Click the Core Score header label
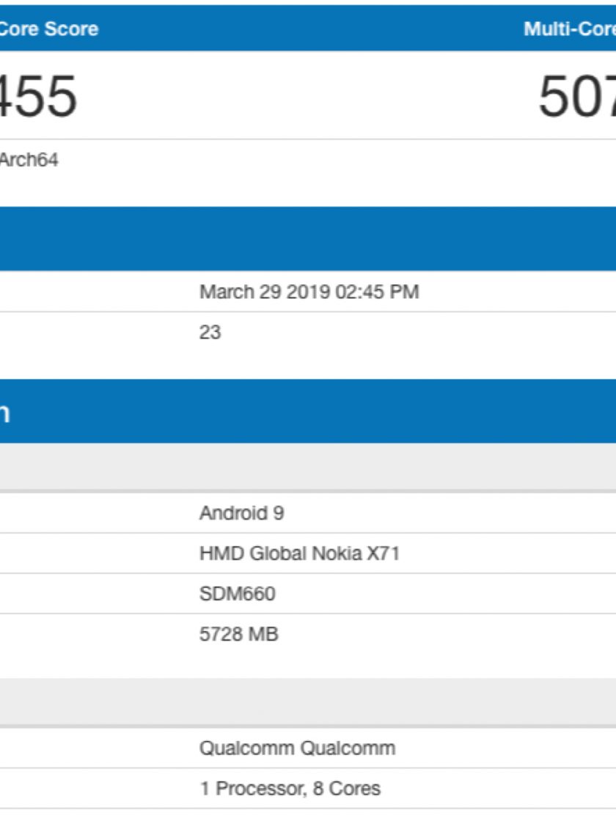This screenshot has height=821, width=616. (48, 29)
